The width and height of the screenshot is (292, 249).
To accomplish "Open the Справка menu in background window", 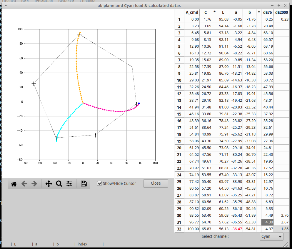I will [87, 1].
